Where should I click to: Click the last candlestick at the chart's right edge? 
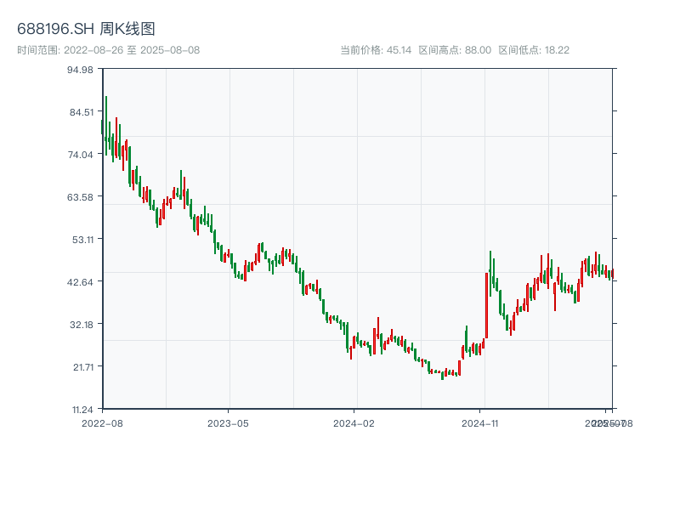[x=612, y=274]
